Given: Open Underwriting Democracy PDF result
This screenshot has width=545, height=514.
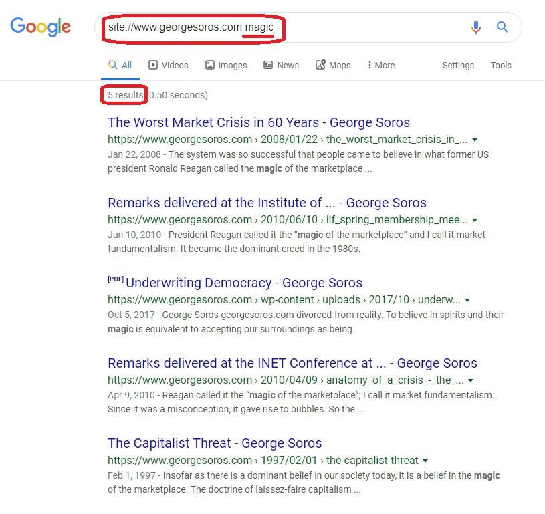Looking at the screenshot, I should 244,283.
